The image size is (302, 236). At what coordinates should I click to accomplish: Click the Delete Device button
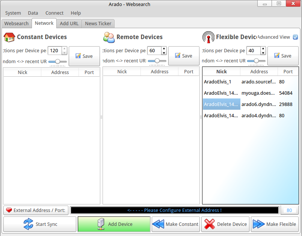click(x=225, y=224)
